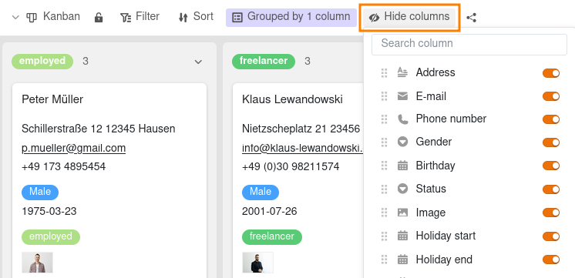Click drag handle of the Status row

pos(384,189)
